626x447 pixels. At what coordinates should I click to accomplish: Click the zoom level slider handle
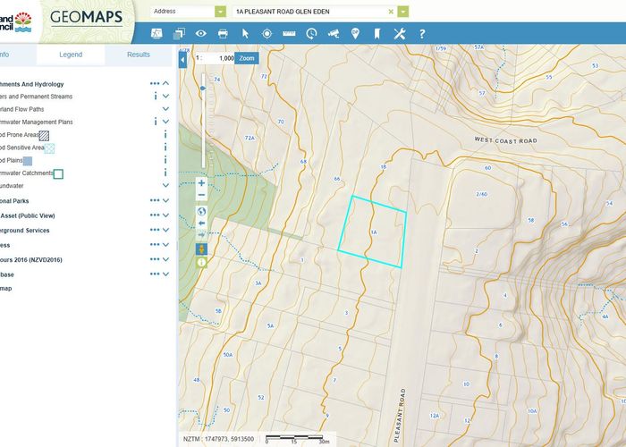pos(203,89)
